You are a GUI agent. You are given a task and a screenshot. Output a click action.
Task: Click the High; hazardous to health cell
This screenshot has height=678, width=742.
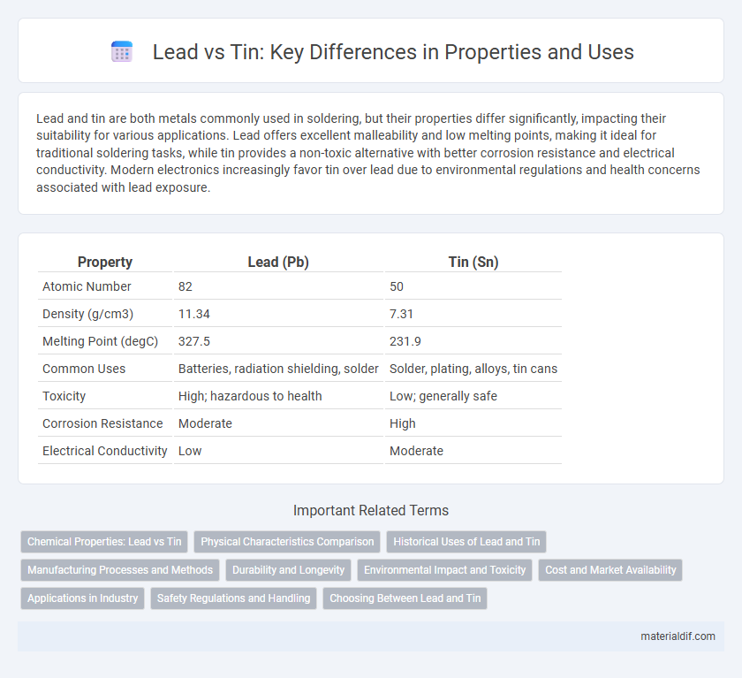tap(278, 396)
